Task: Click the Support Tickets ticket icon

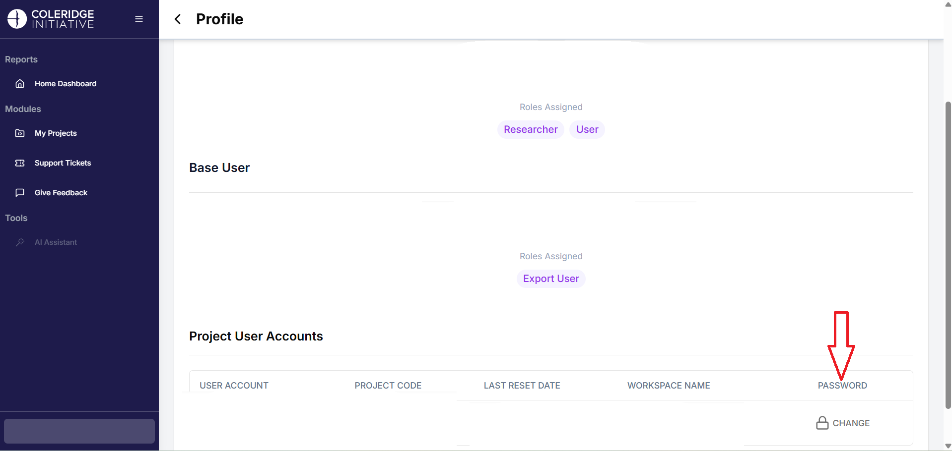Action: [x=20, y=163]
